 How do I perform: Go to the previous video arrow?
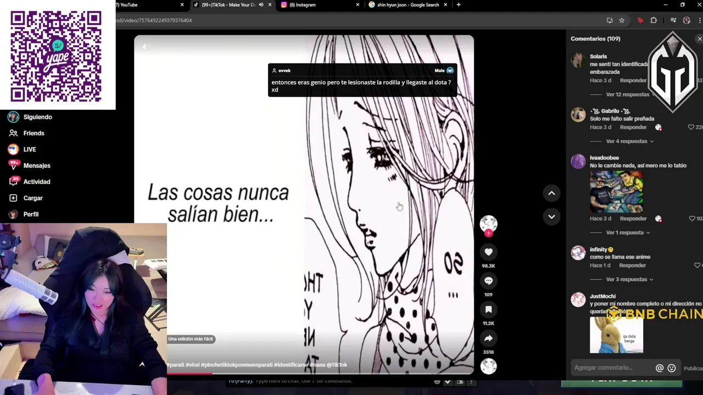pos(551,193)
